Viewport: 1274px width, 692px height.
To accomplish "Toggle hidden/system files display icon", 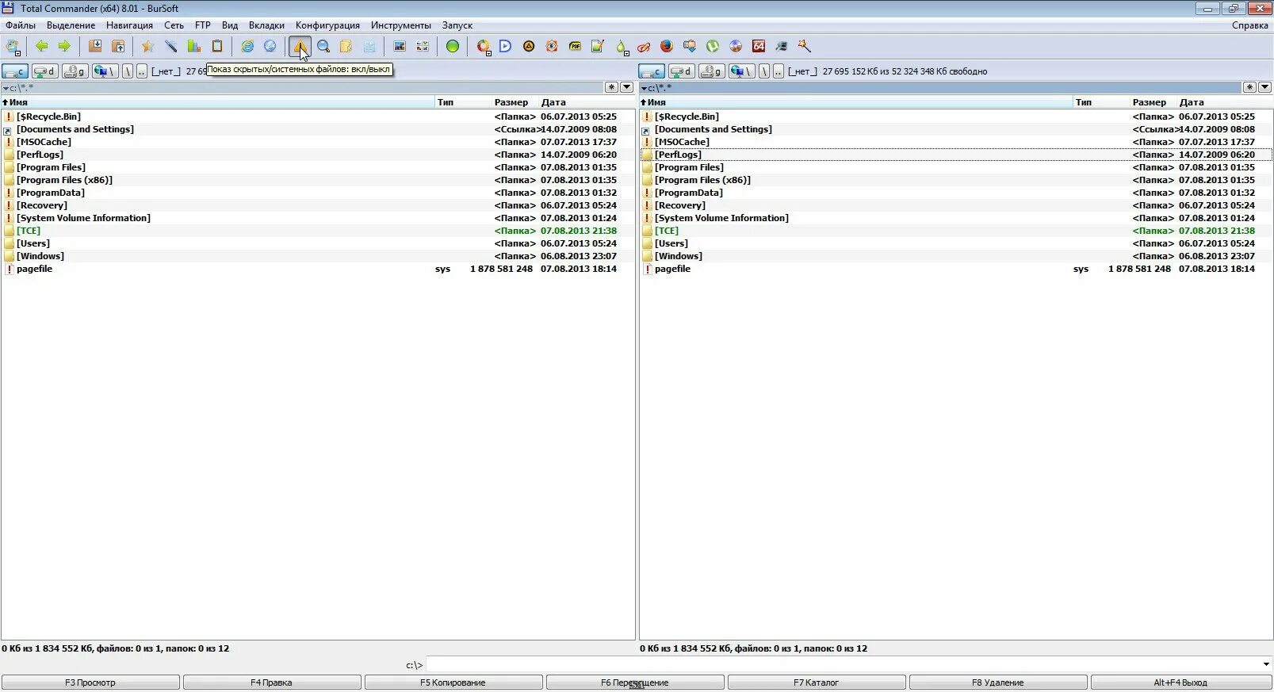I will (x=300, y=46).
